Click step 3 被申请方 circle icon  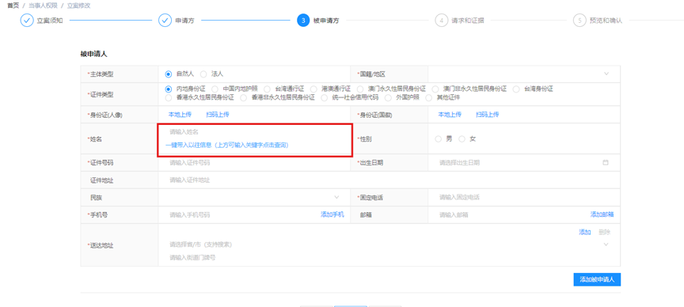tap(303, 21)
